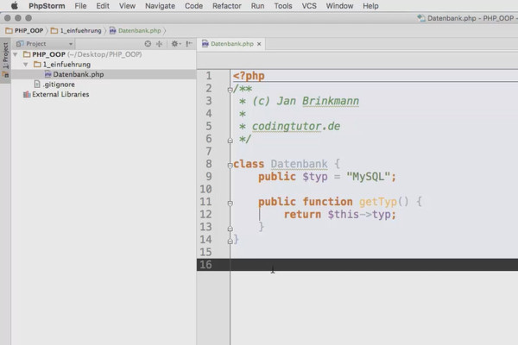Click the $typ variable on line 9
This screenshot has height=345, width=518.
pos(315,177)
